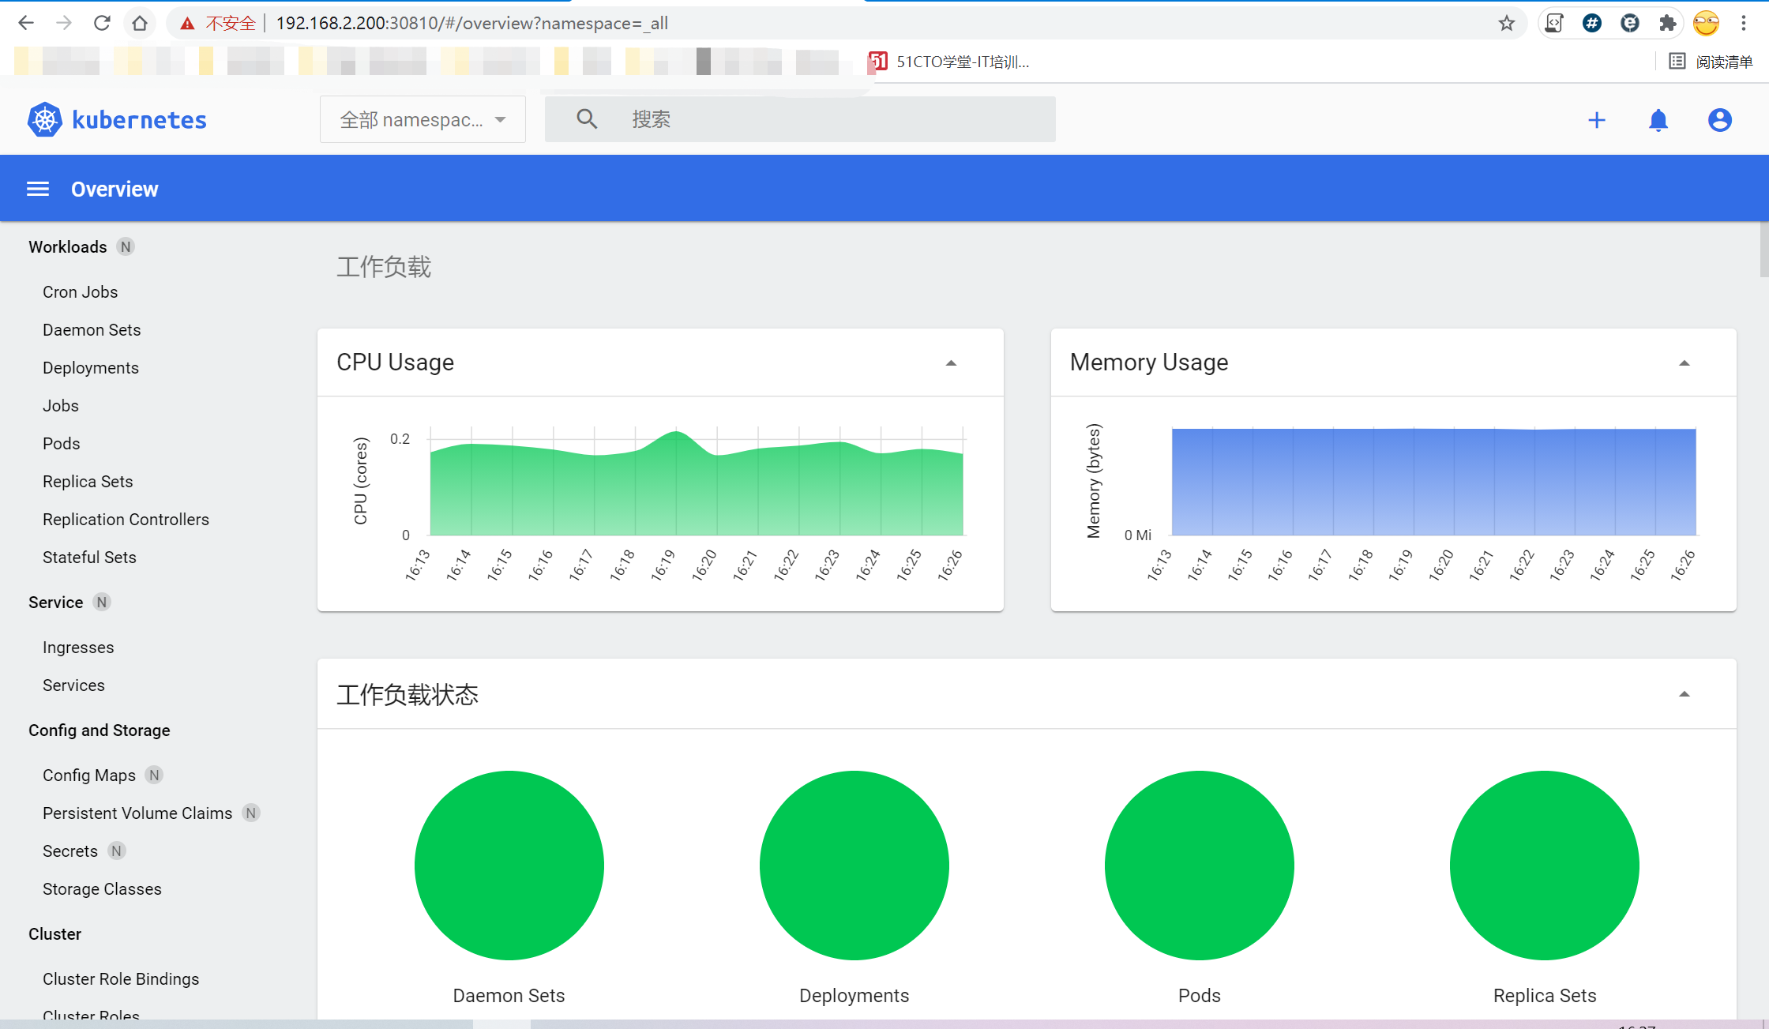Collapse the 工作负载状态 section
This screenshot has height=1029, width=1769.
point(1684,694)
